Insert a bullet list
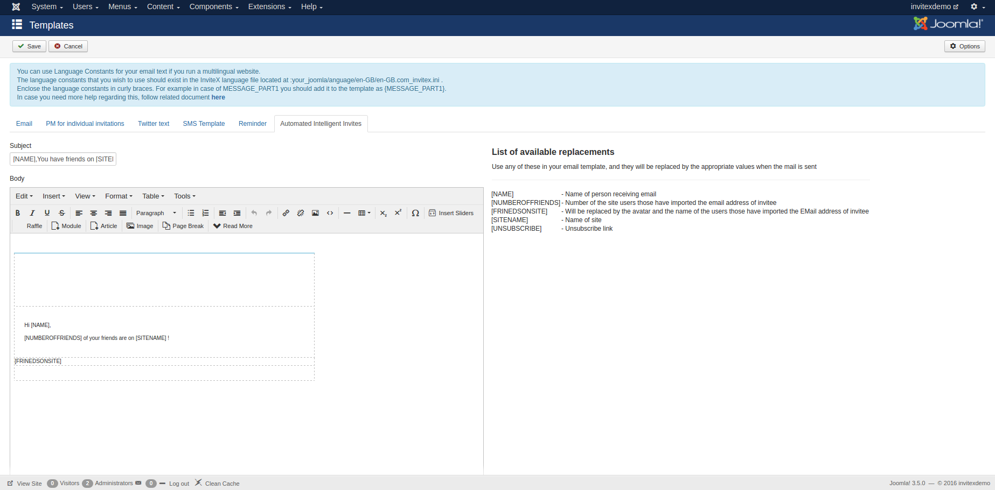Image resolution: width=995 pixels, height=490 pixels. [x=191, y=213]
